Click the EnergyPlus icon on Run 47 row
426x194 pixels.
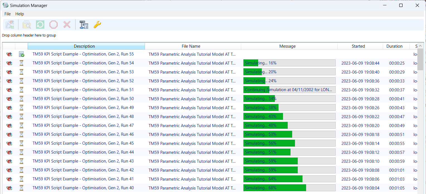9,125
